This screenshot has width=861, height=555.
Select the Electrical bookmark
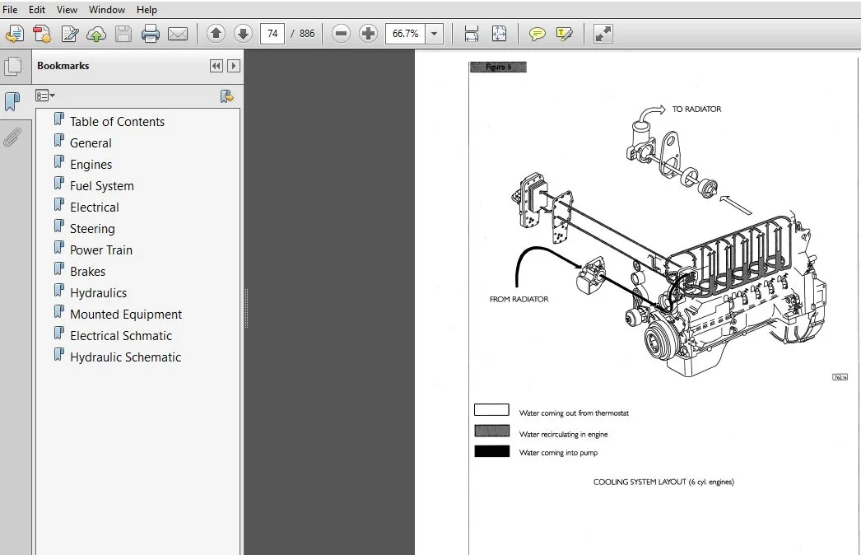(95, 208)
